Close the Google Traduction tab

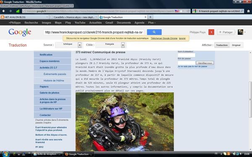pos(145,17)
